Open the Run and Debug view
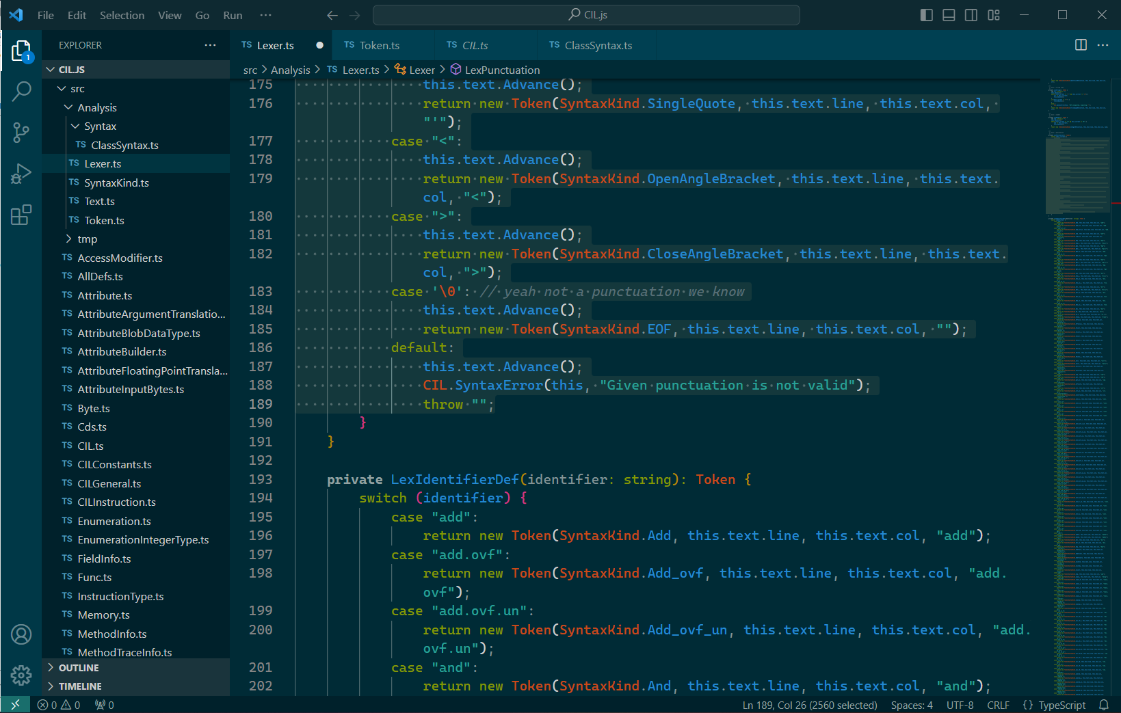 pyautogui.click(x=21, y=174)
